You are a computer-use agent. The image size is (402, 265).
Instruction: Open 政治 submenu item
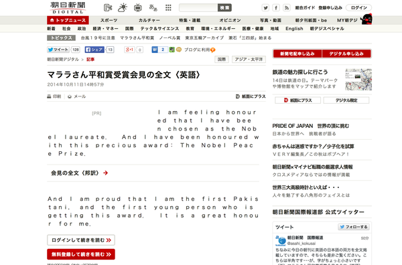(82, 29)
